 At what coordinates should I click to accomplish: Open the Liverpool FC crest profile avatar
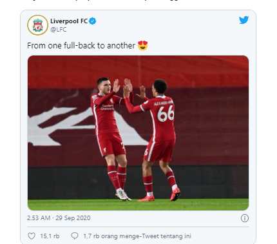[x=37, y=25]
